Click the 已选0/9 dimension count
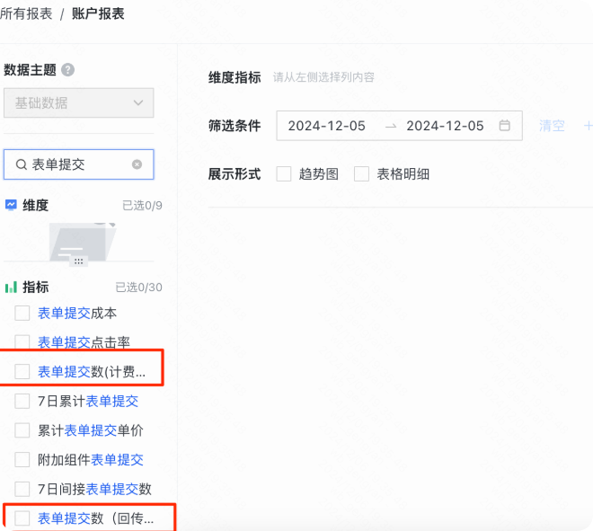Image resolution: width=593 pixels, height=531 pixels. pos(142,206)
